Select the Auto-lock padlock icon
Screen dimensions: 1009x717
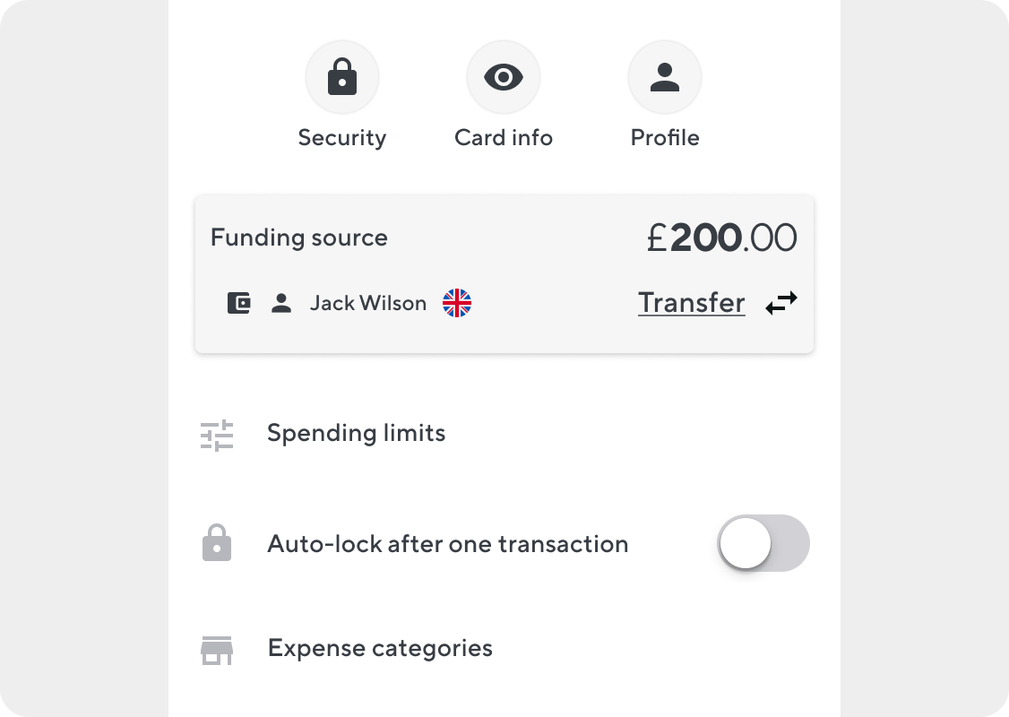pyautogui.click(x=216, y=542)
